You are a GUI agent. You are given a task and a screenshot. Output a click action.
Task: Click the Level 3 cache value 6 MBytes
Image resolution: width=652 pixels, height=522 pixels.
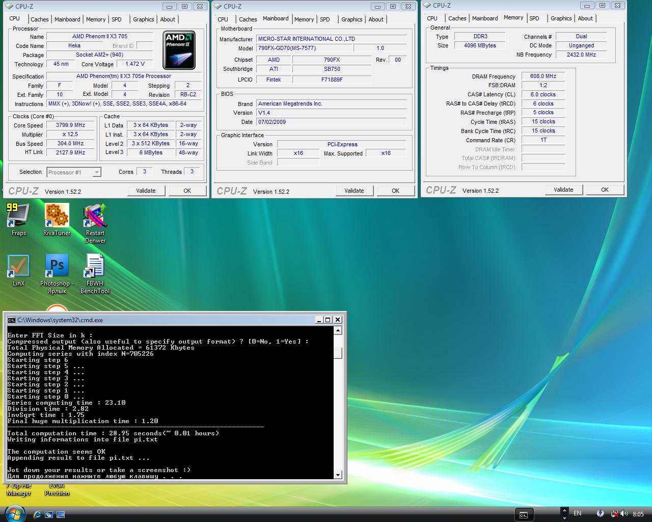point(151,152)
